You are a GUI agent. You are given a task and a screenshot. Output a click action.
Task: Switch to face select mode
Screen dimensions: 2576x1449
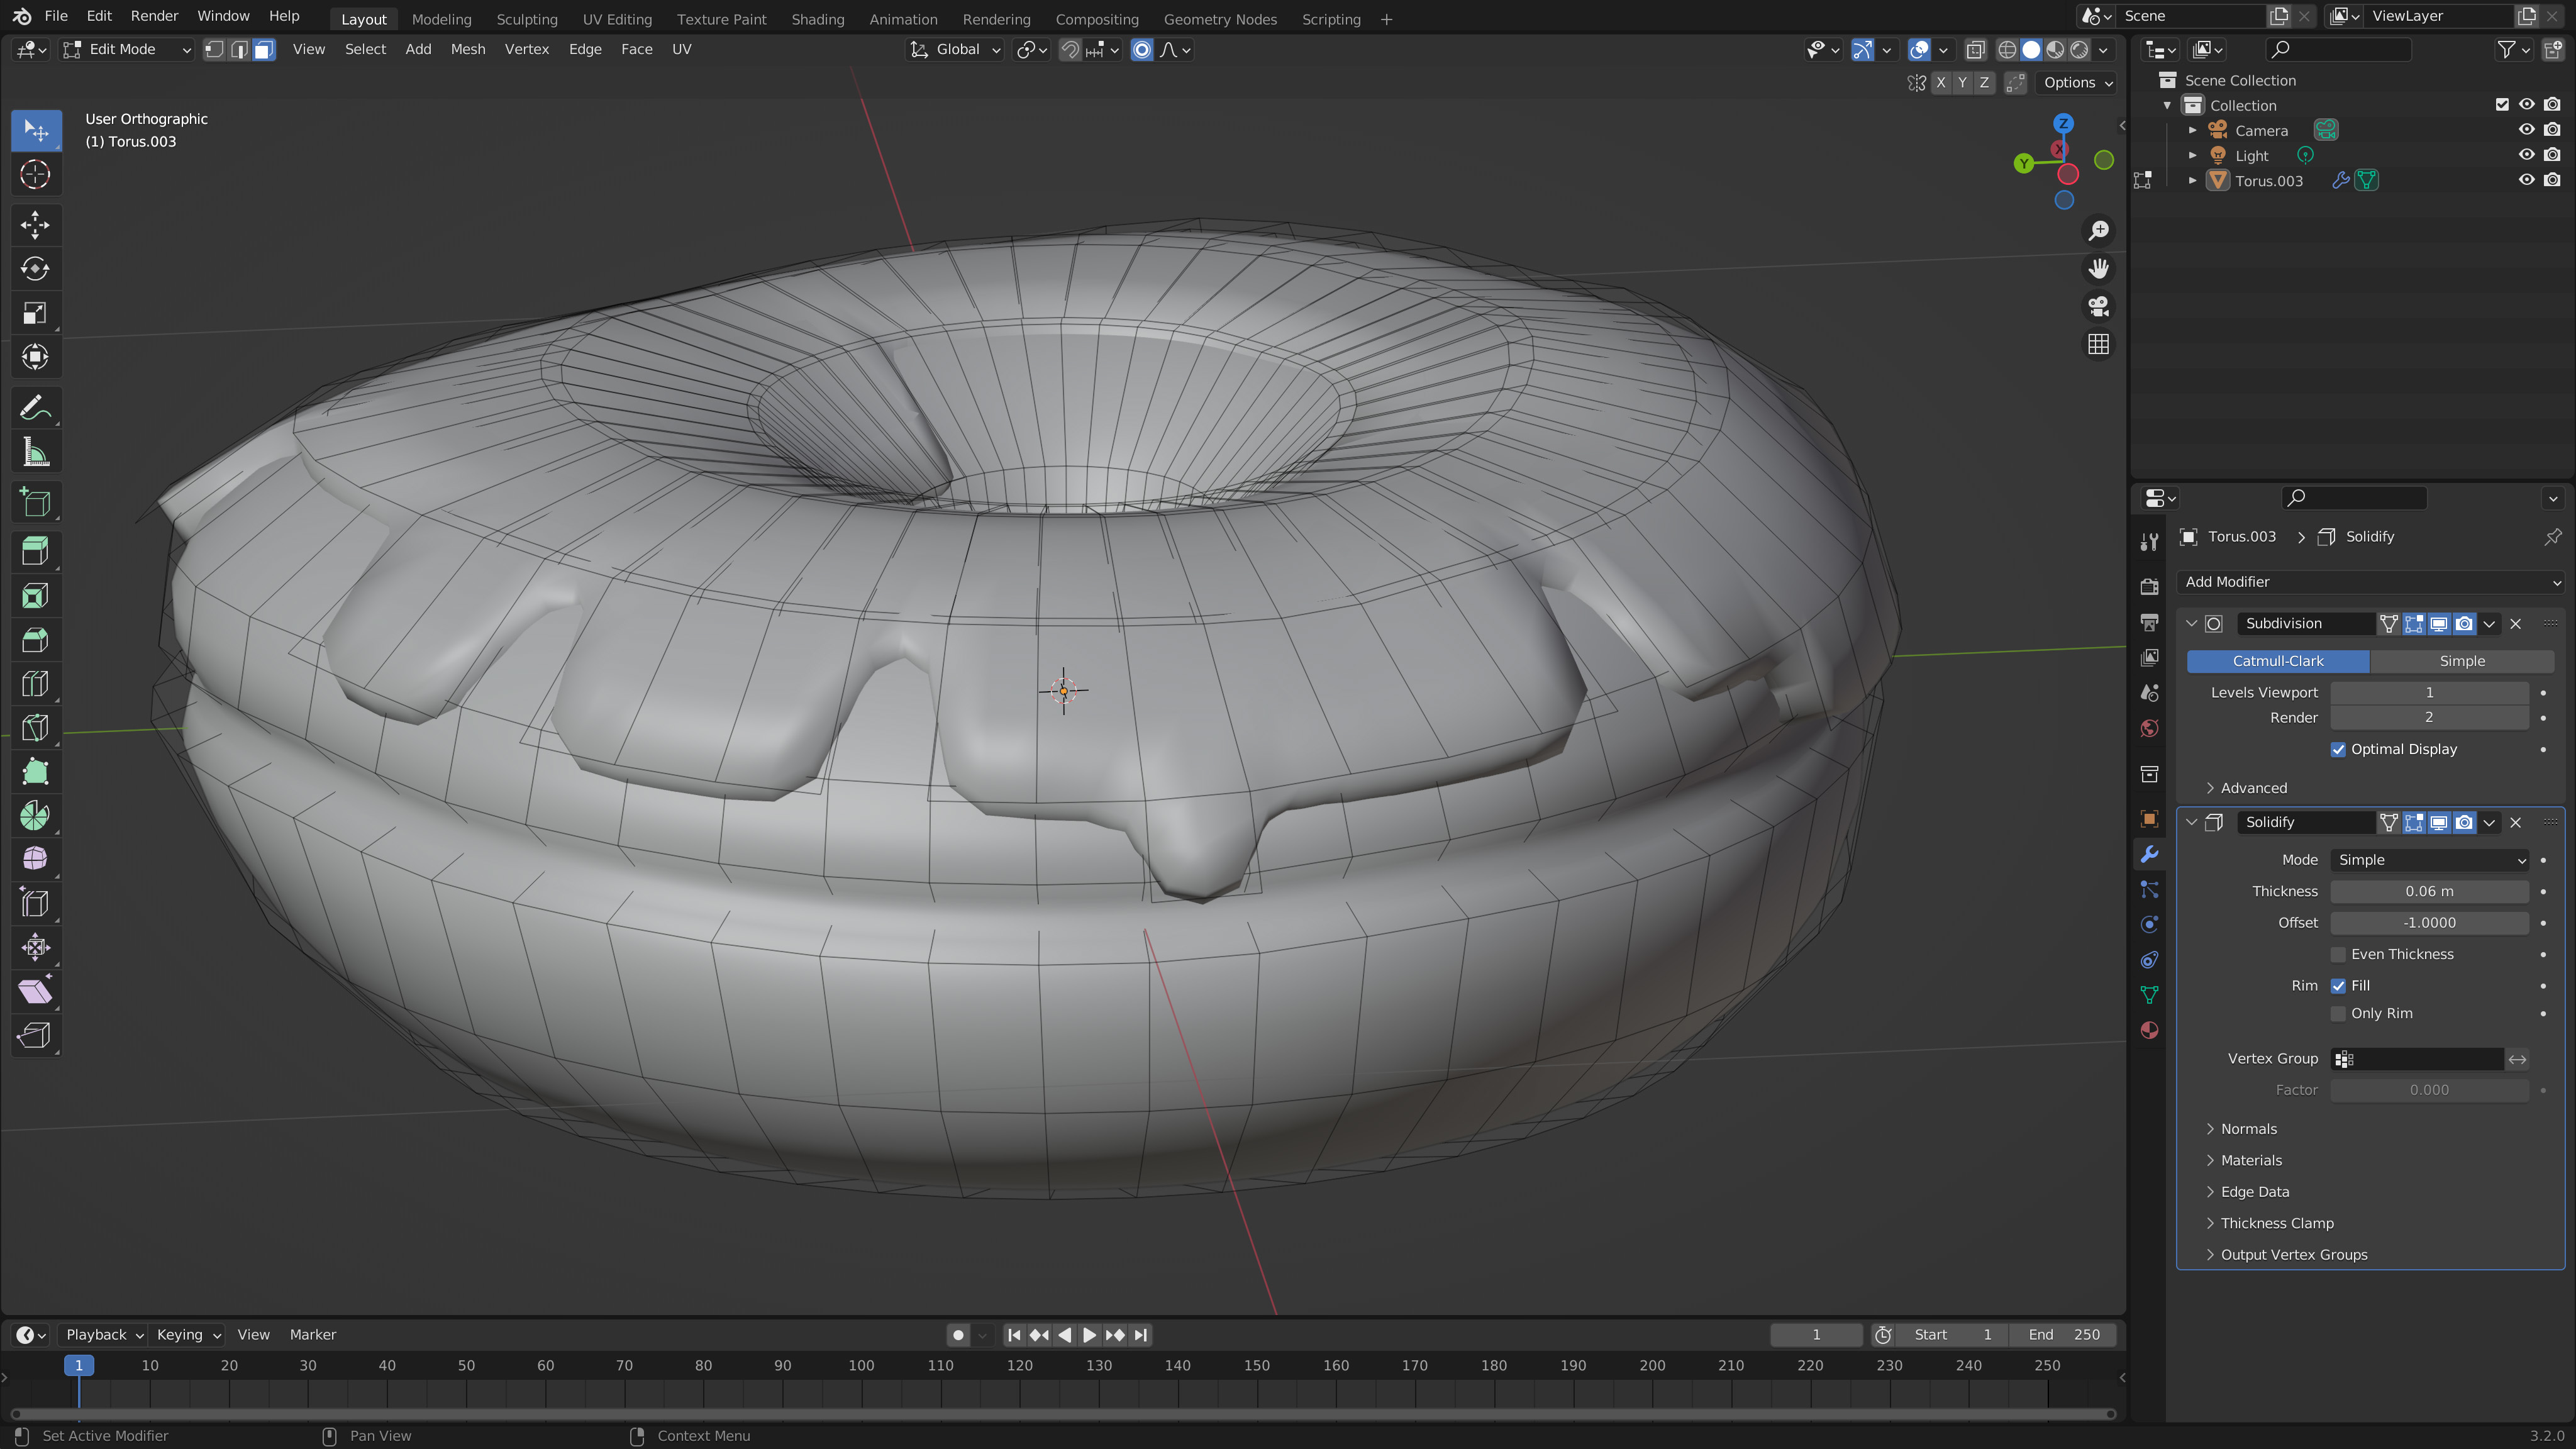(x=263, y=49)
